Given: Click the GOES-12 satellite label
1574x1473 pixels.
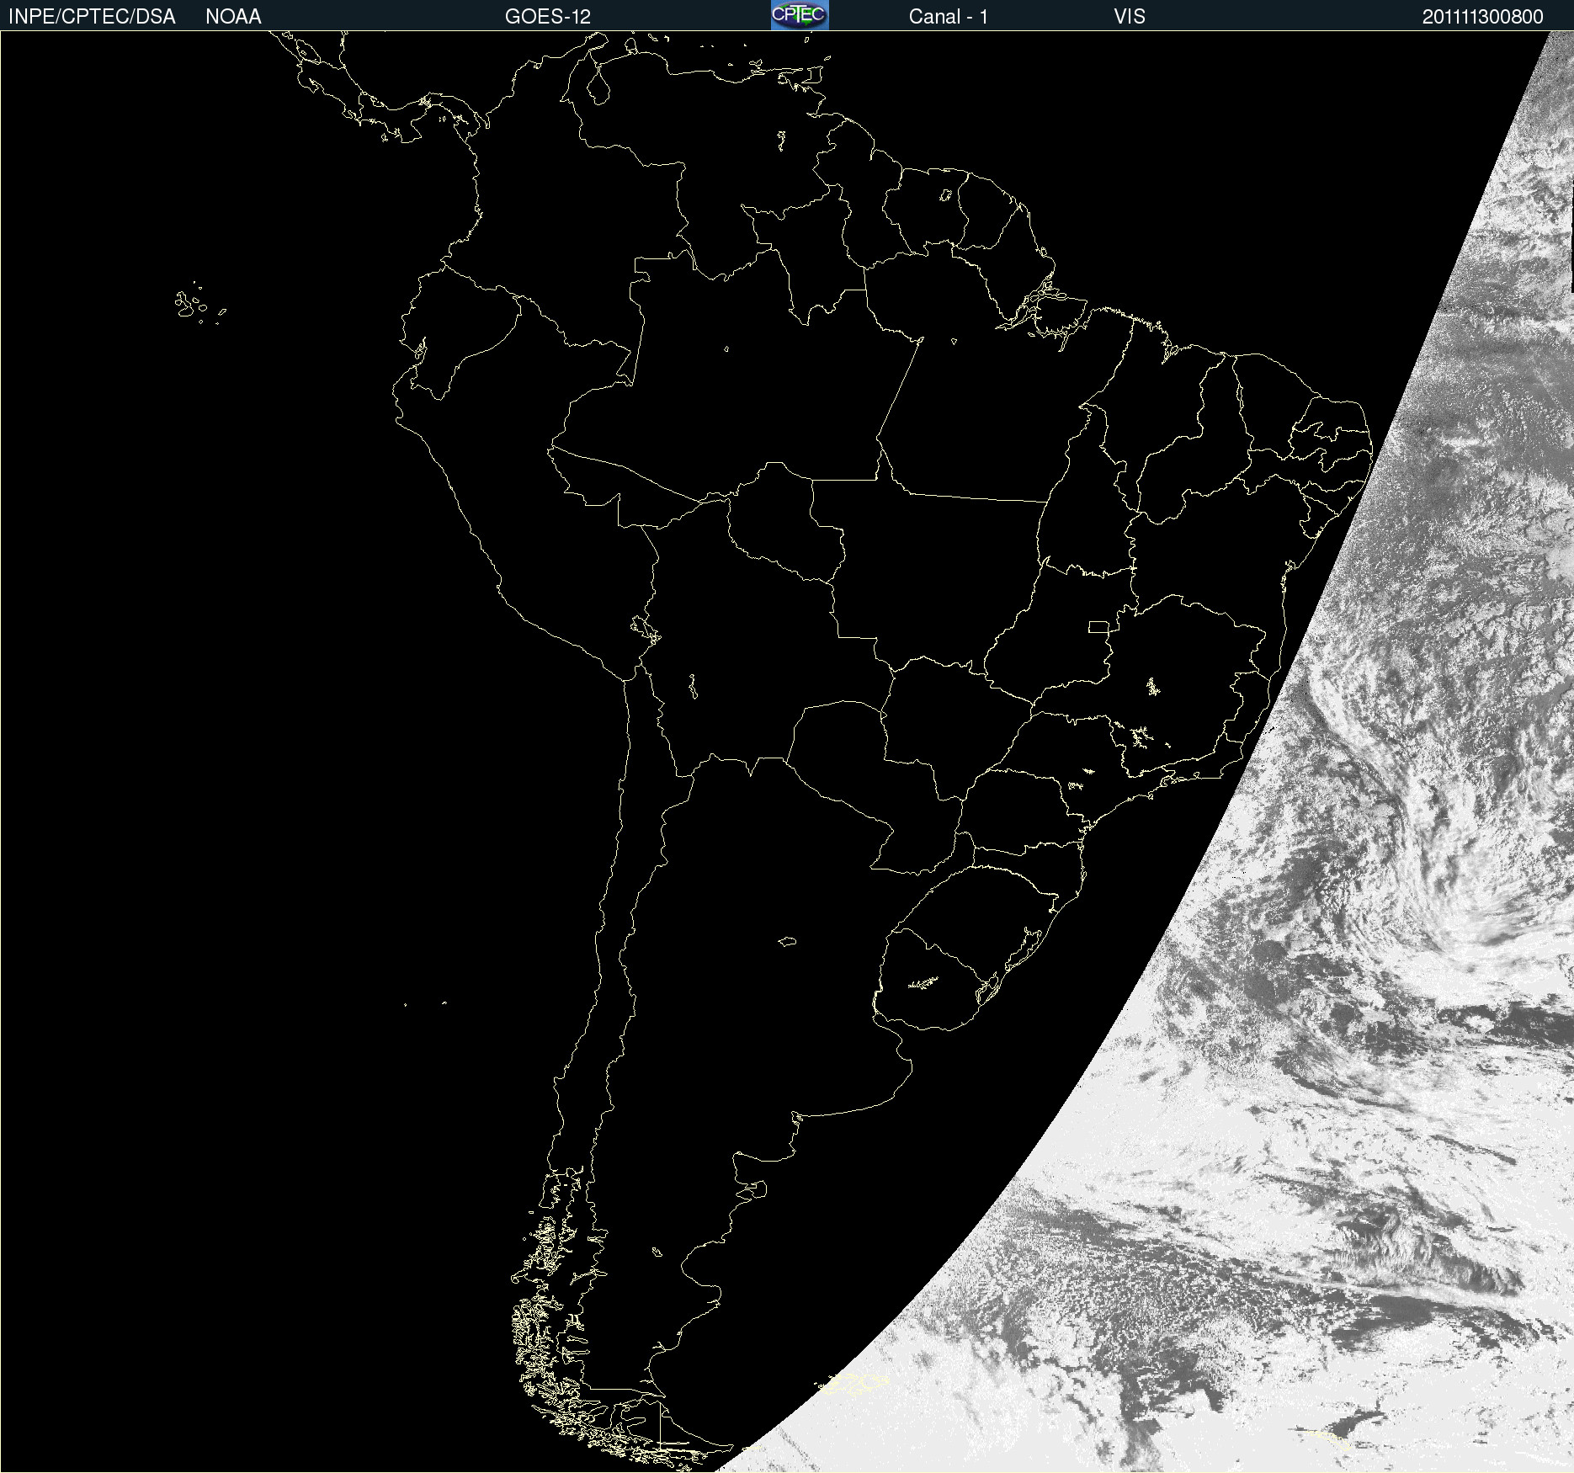Looking at the screenshot, I should pos(548,17).
